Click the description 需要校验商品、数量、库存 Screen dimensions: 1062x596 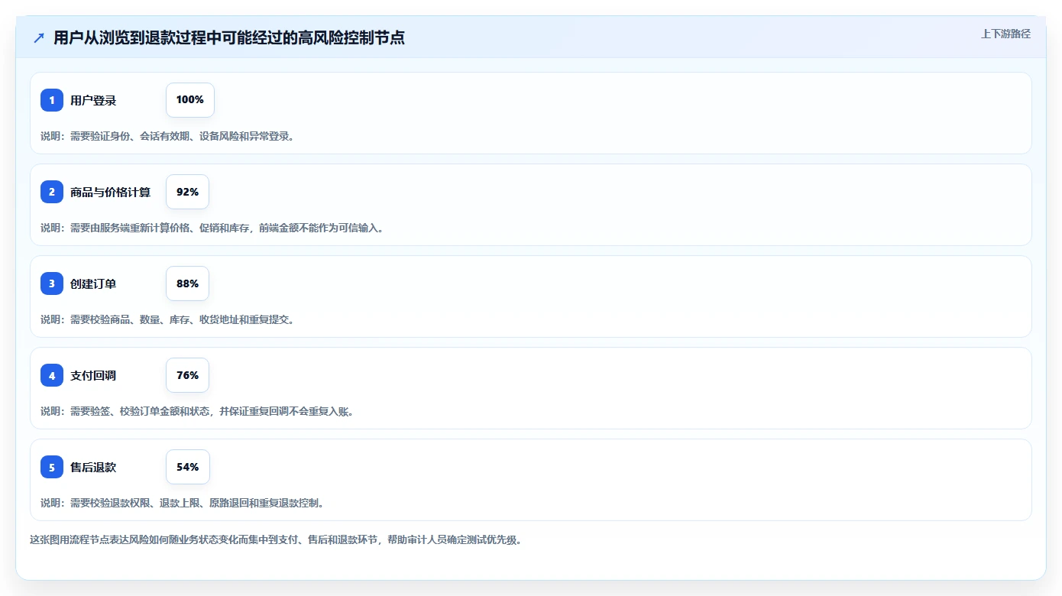click(x=167, y=319)
